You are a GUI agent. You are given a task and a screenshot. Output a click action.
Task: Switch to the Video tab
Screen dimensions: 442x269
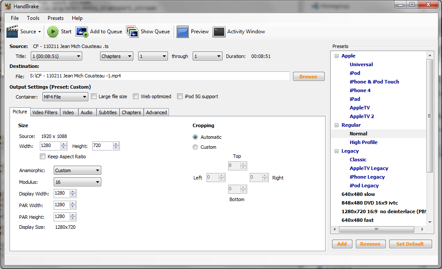tap(68, 112)
